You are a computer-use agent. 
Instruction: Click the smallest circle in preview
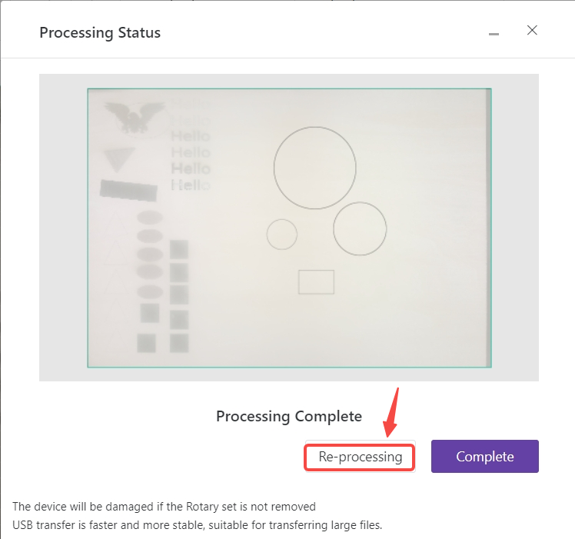(281, 235)
